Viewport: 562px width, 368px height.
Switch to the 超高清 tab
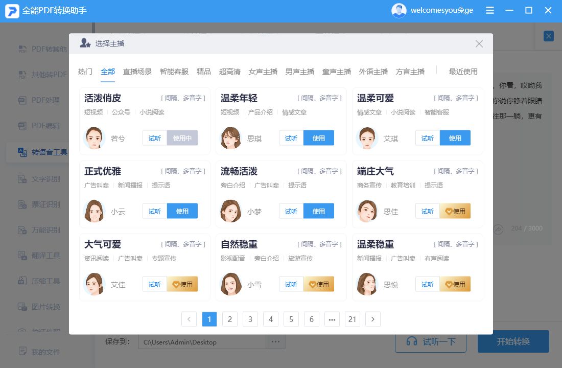coord(230,72)
